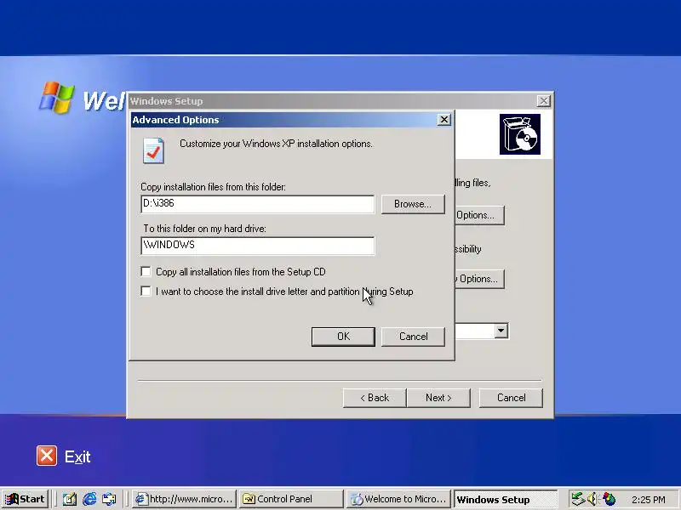
Task: Click the checklist document icon in Advanced Options
Action: point(154,150)
